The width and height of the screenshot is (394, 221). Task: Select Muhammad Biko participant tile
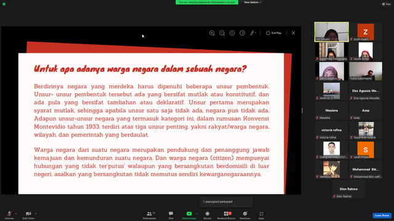[x=366, y=169]
